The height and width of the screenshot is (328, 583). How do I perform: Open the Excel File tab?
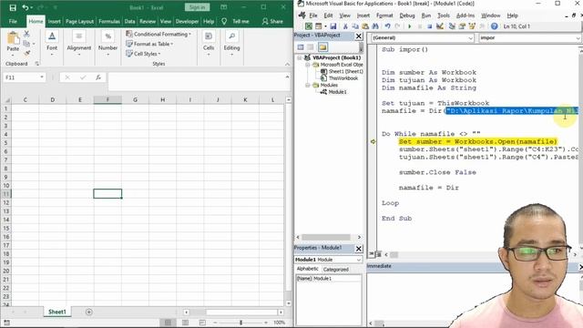coord(13,22)
